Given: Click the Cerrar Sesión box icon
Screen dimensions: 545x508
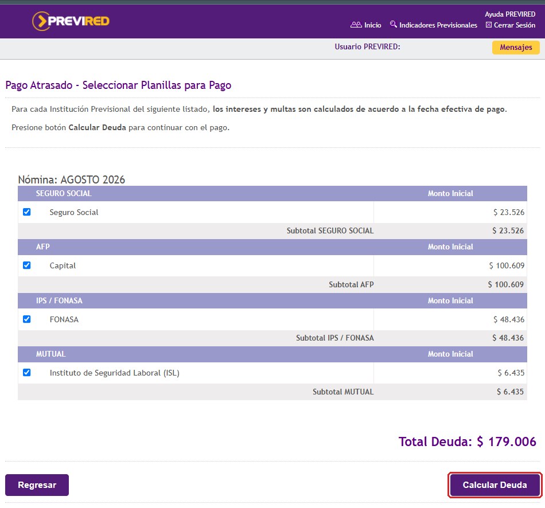Looking at the screenshot, I should (x=489, y=25).
